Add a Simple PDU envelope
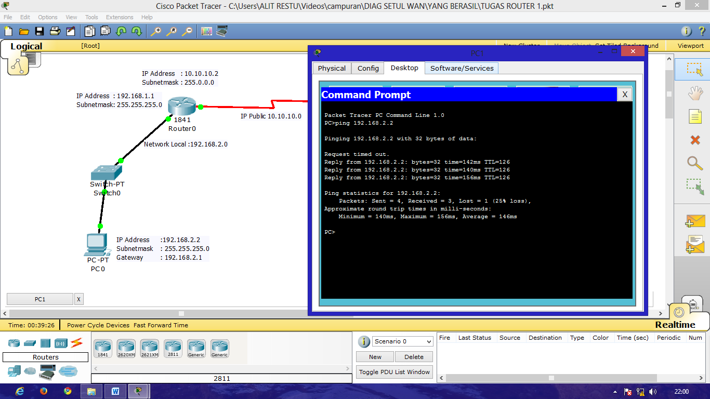Image resolution: width=710 pixels, height=399 pixels. [695, 221]
